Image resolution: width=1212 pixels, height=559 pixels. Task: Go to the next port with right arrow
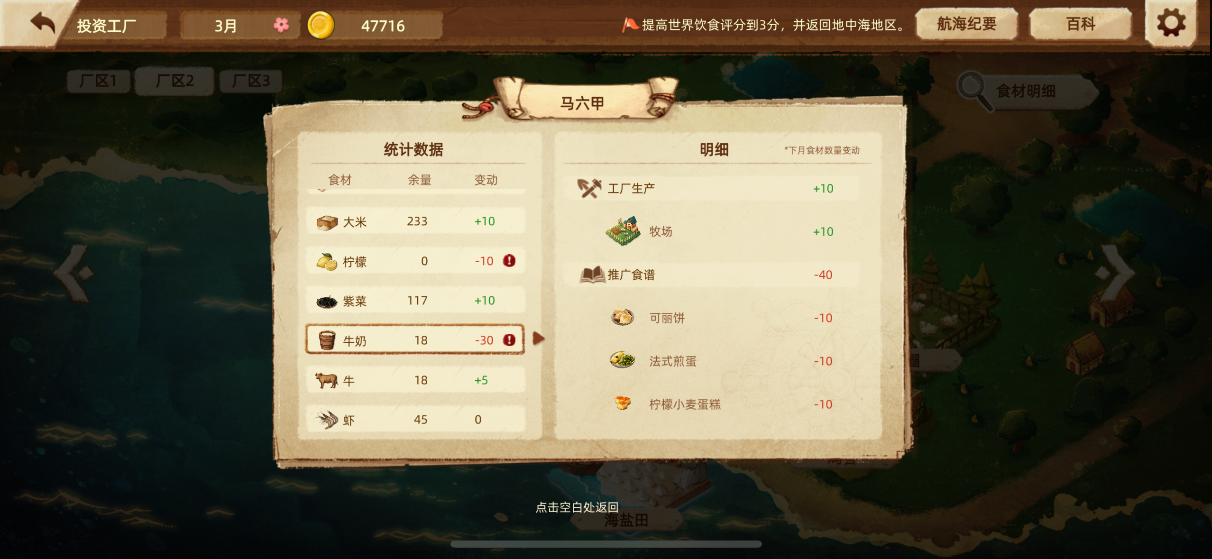[x=1115, y=273]
